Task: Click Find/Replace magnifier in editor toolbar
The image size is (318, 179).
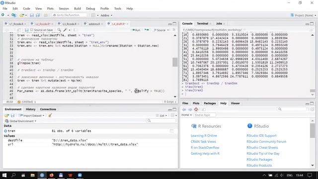Action: pyautogui.click(x=59, y=30)
